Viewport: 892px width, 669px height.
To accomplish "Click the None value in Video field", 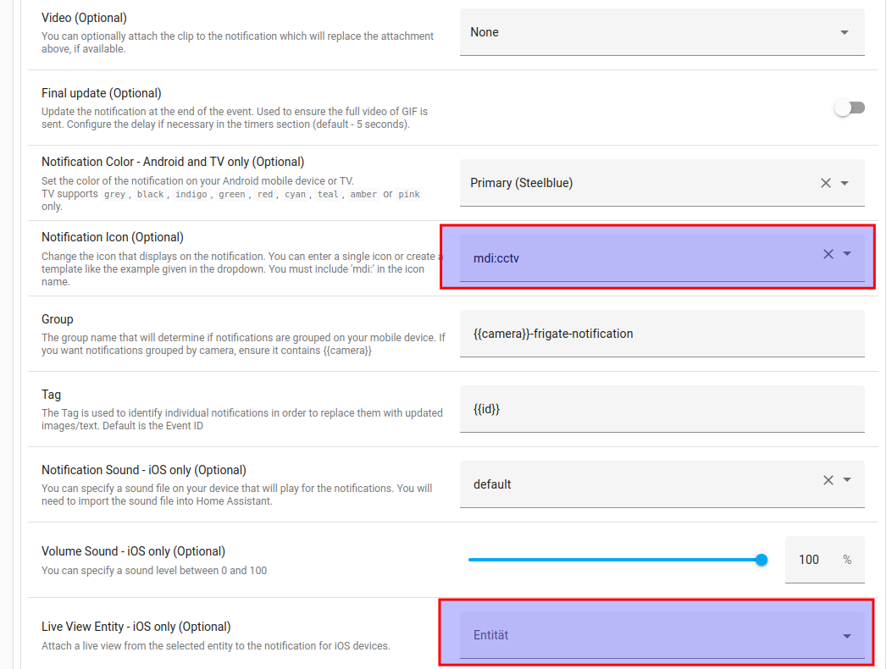I will [485, 32].
